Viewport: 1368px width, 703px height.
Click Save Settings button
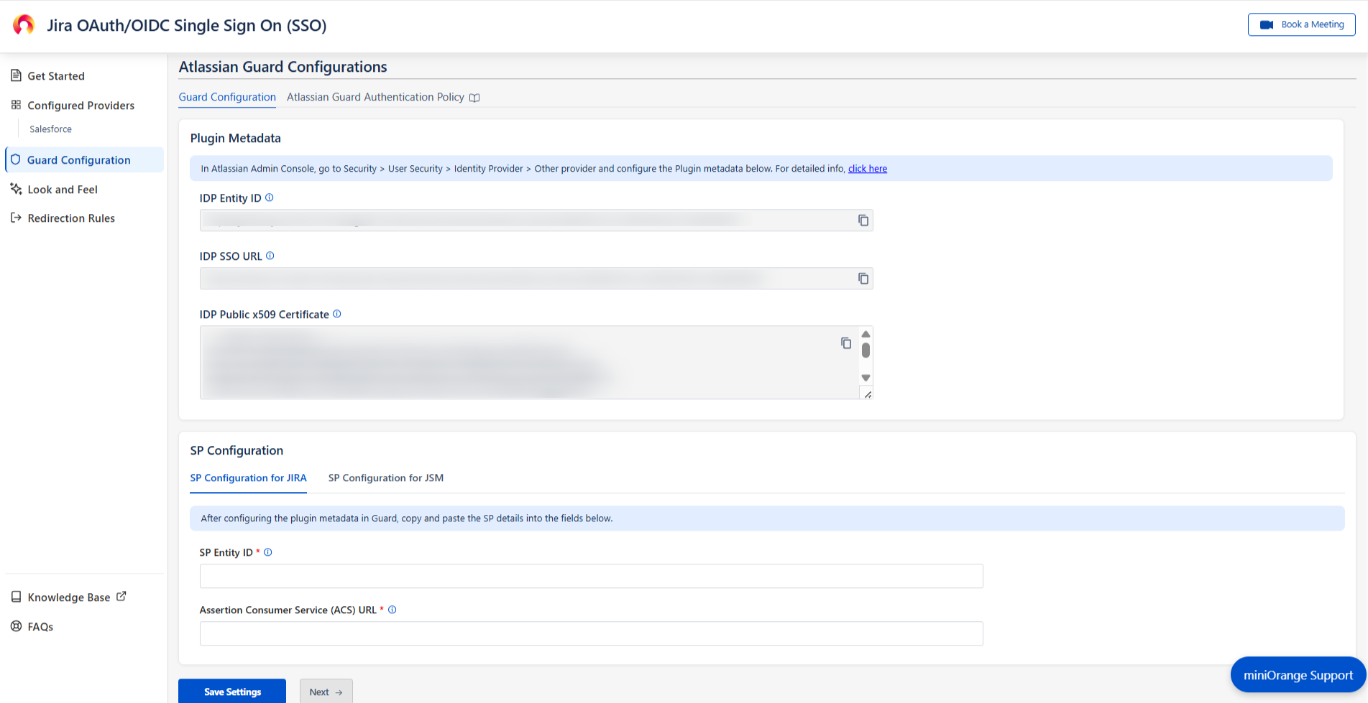[232, 692]
